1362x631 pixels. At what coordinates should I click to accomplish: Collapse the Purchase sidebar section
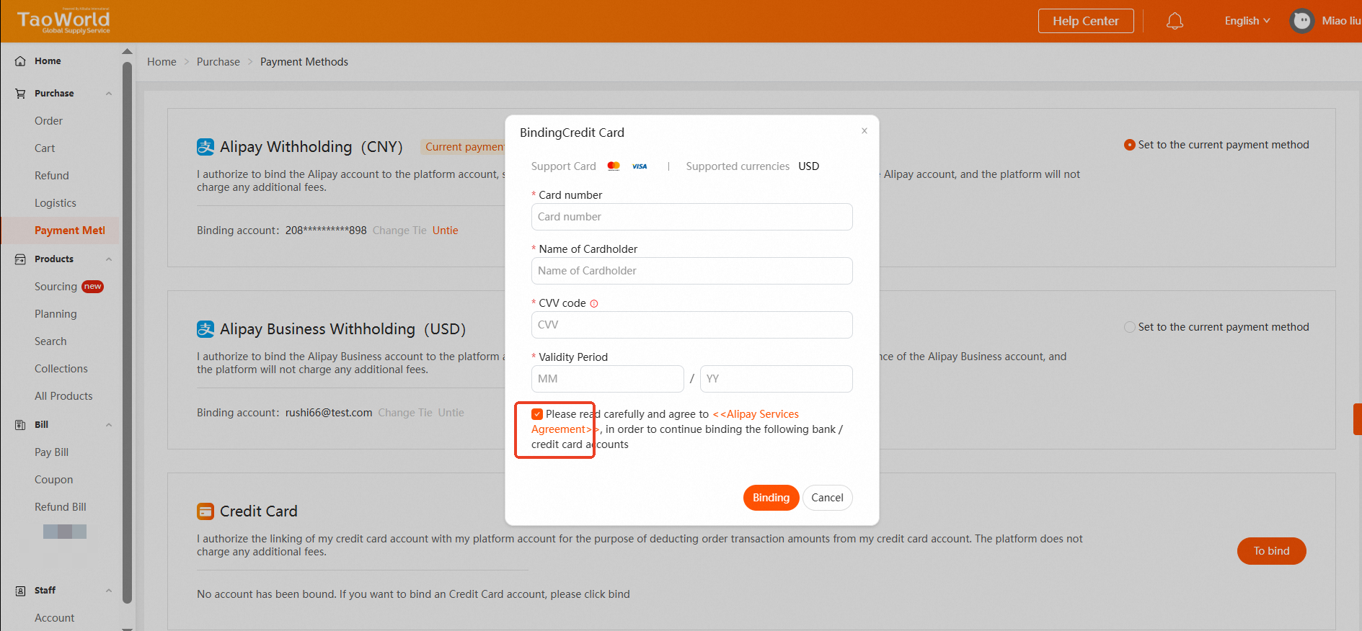(109, 94)
